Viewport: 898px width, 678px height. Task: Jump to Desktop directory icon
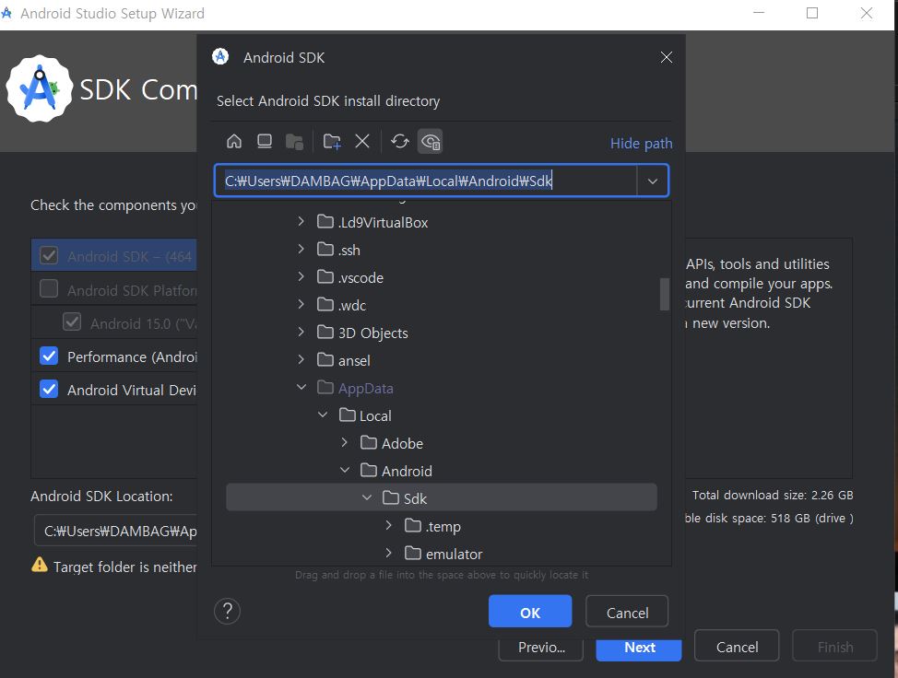pyautogui.click(x=264, y=141)
